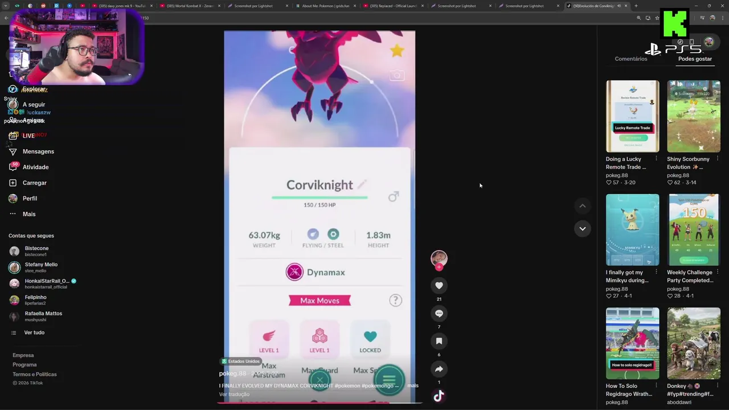Click the AR camera icon in the video
This screenshot has width=729, height=410.
pyautogui.click(x=397, y=75)
